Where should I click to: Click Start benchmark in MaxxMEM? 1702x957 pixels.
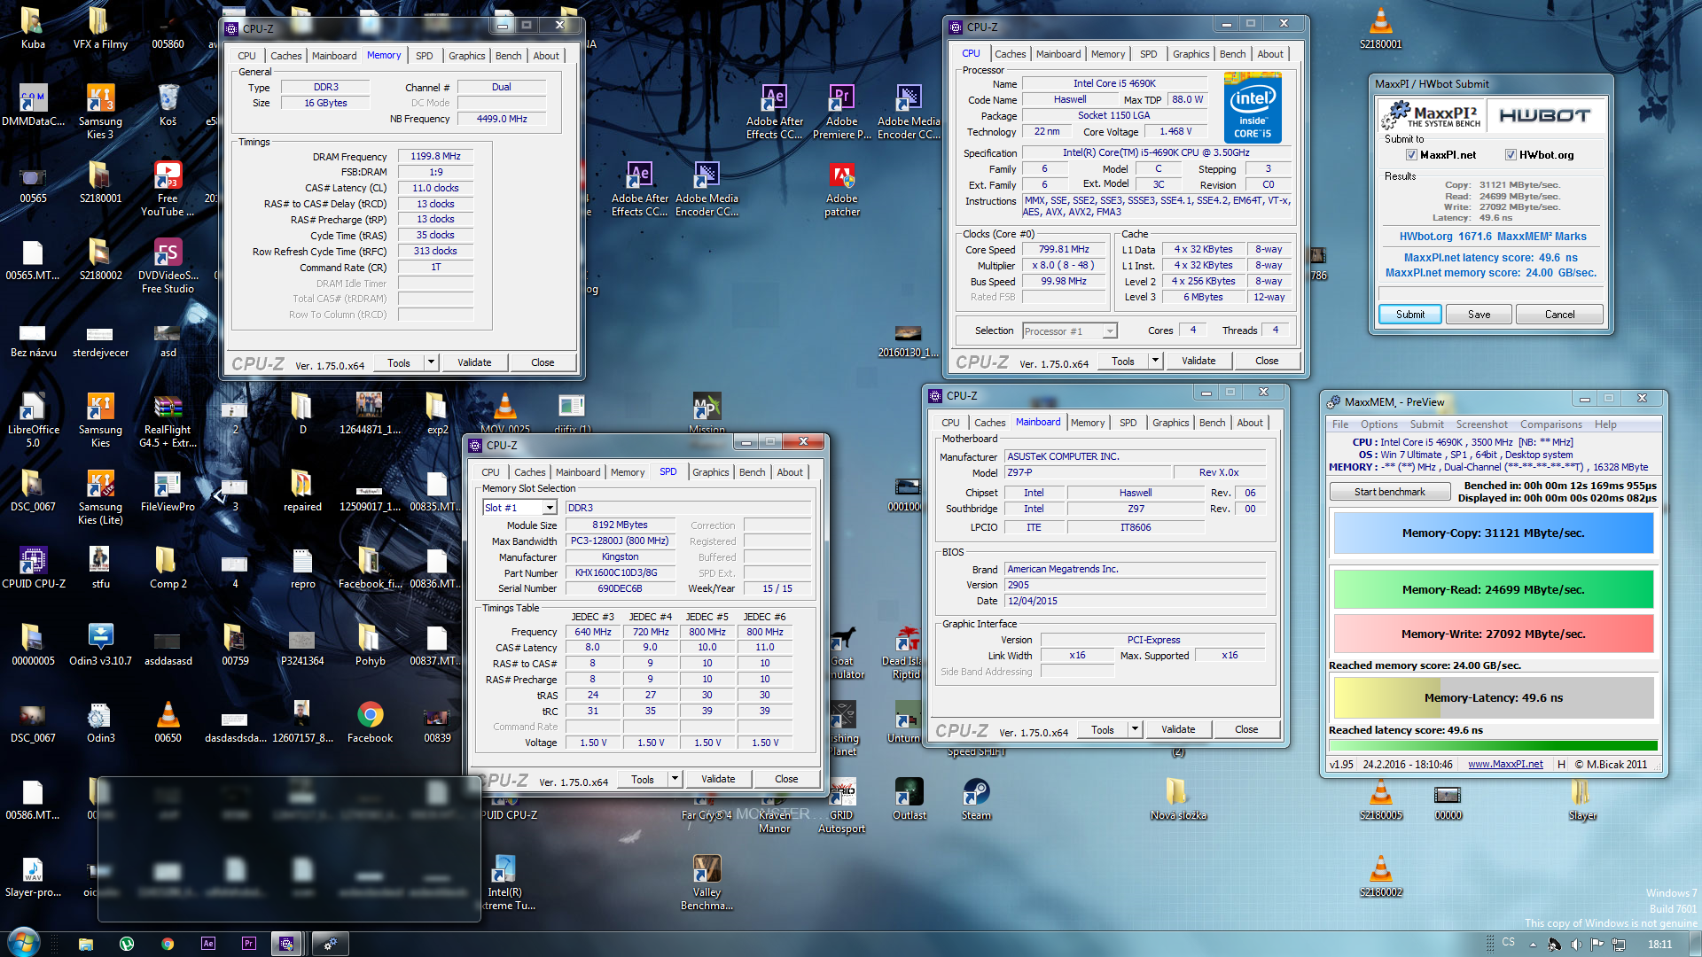[1389, 492]
